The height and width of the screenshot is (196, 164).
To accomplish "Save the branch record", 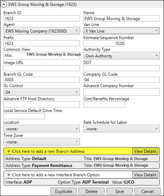I will [119, 192].
